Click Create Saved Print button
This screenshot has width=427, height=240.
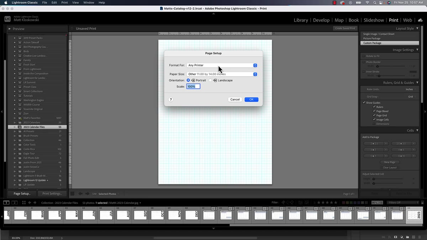click(345, 28)
